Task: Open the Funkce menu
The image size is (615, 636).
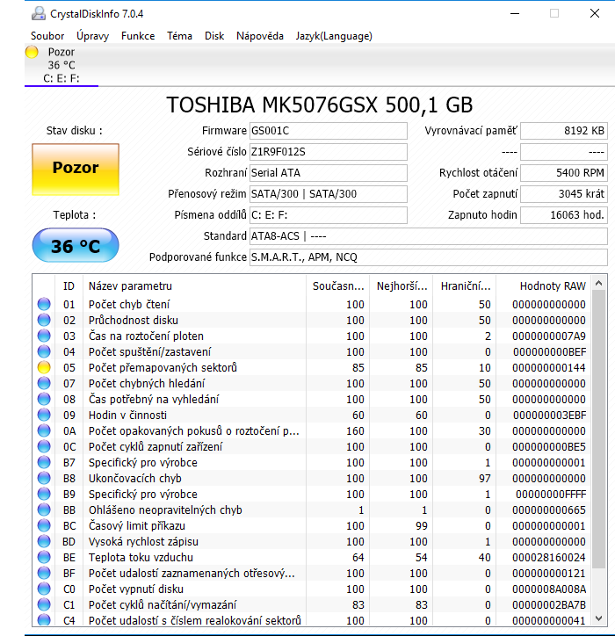Action: tap(138, 36)
